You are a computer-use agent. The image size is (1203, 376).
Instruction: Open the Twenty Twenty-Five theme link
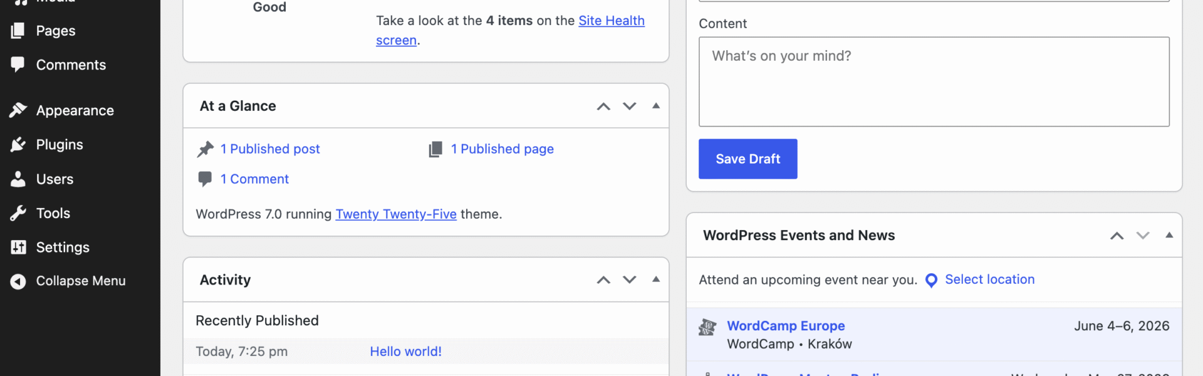point(396,214)
